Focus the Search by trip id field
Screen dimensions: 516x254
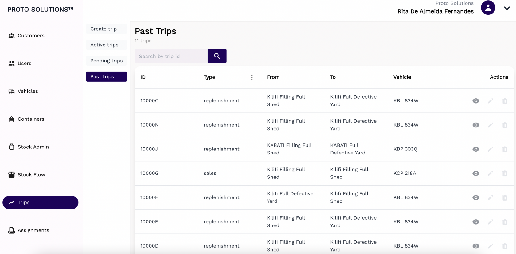pos(171,56)
